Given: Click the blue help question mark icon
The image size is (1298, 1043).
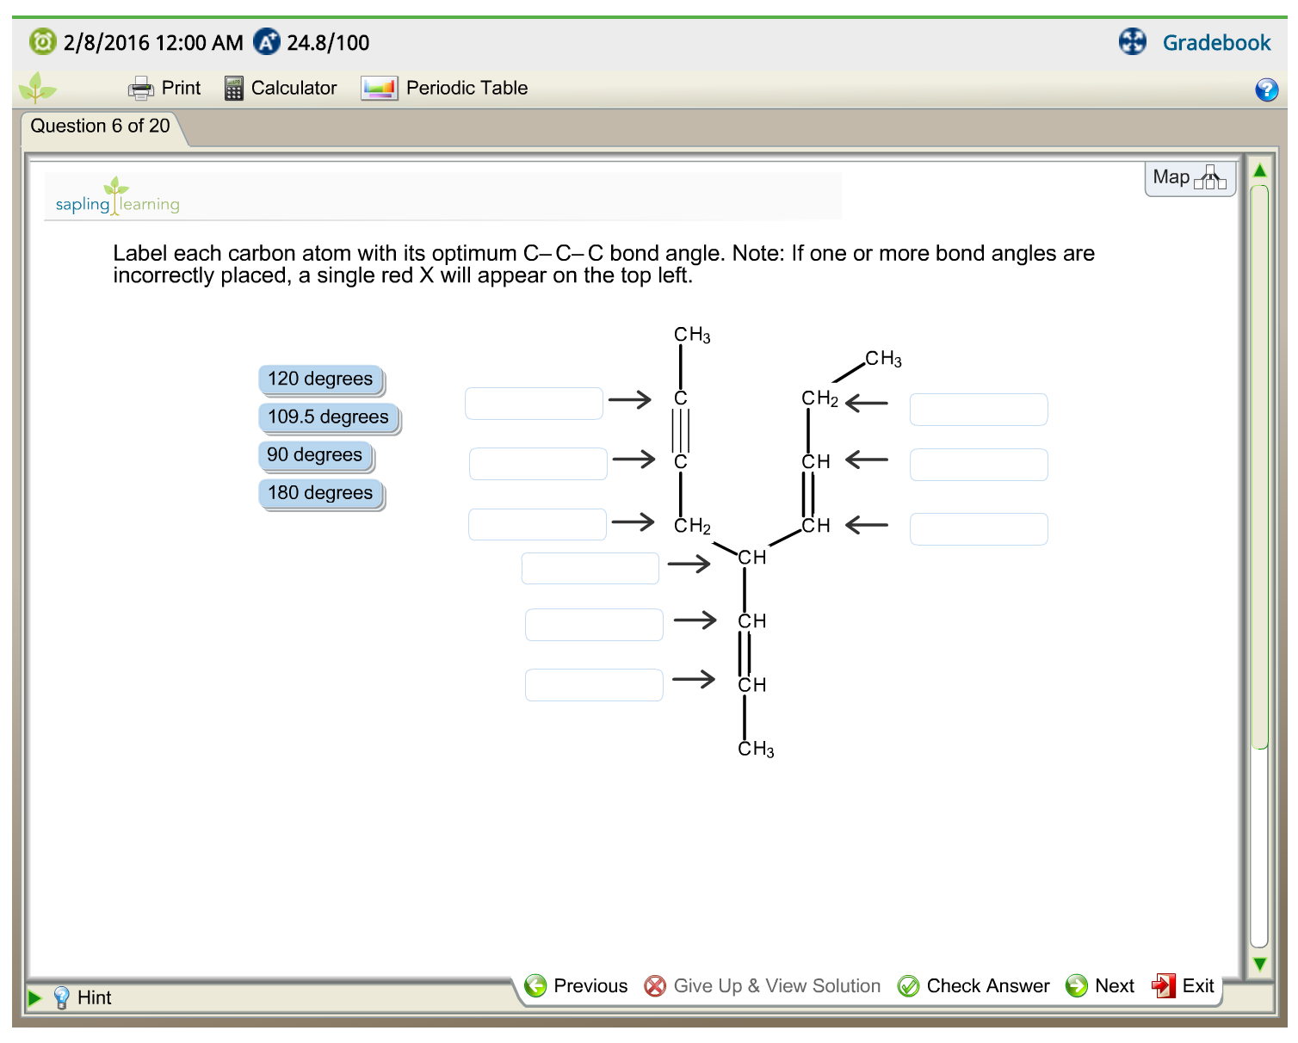Looking at the screenshot, I should [1266, 89].
